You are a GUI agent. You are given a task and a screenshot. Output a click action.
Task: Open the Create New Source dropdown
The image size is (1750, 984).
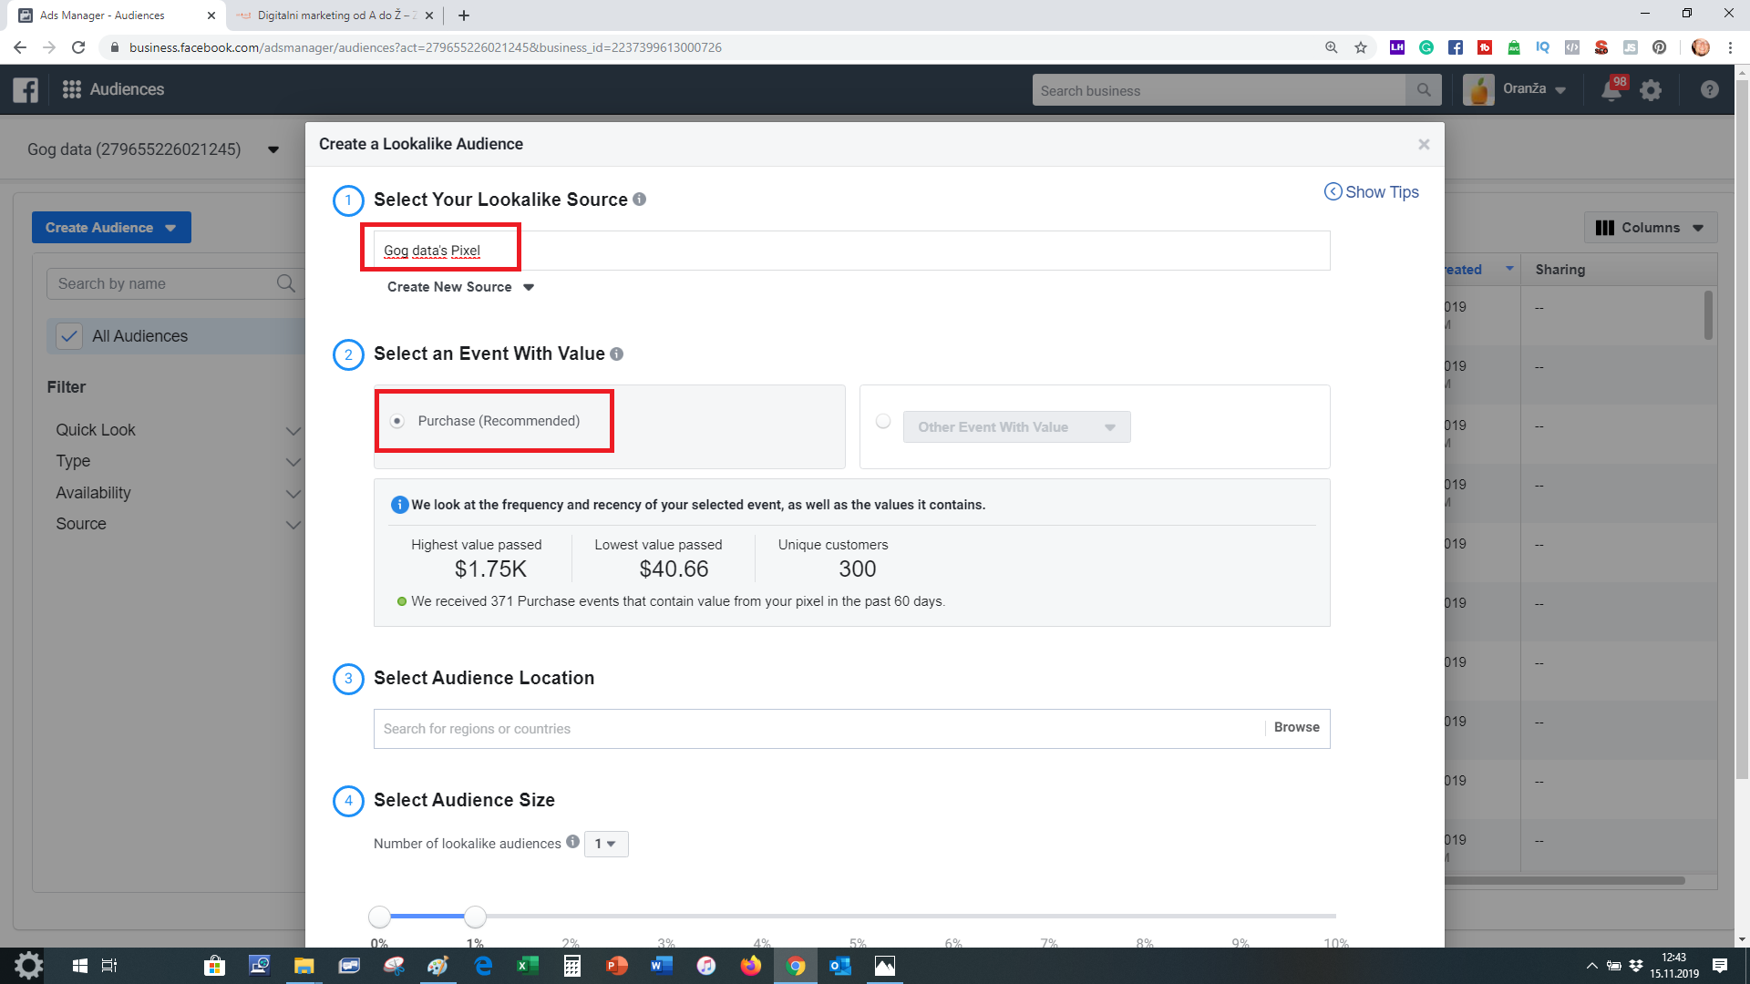(x=460, y=287)
